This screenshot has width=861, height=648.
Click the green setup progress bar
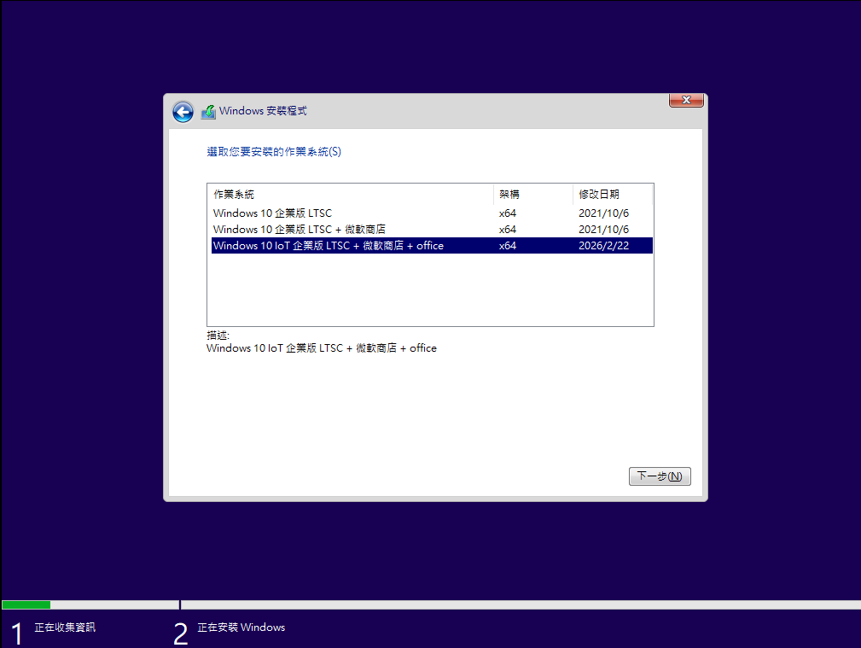(x=26, y=605)
